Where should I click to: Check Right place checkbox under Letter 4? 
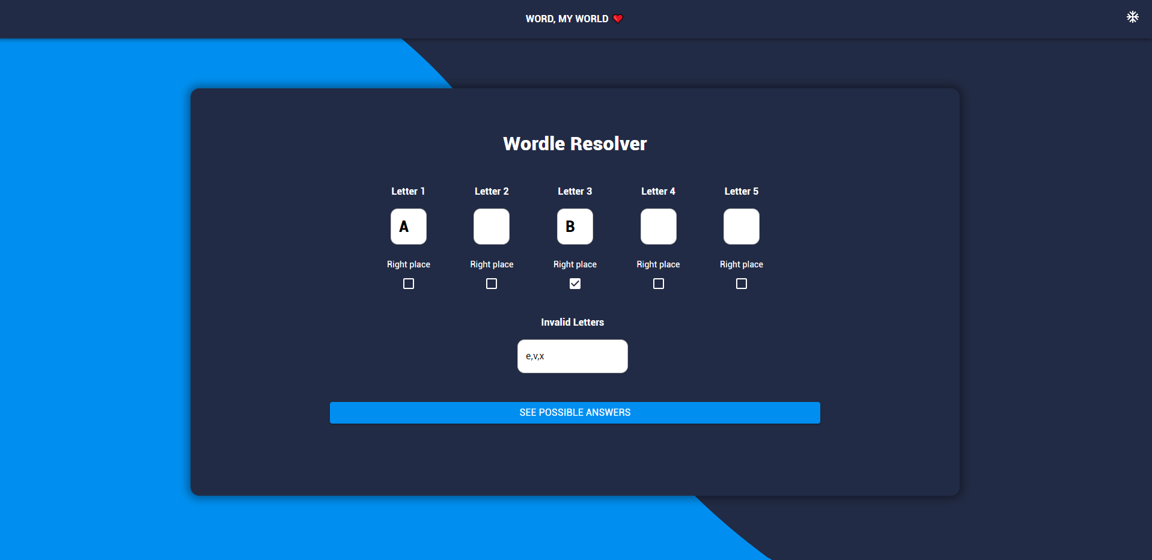coord(659,284)
